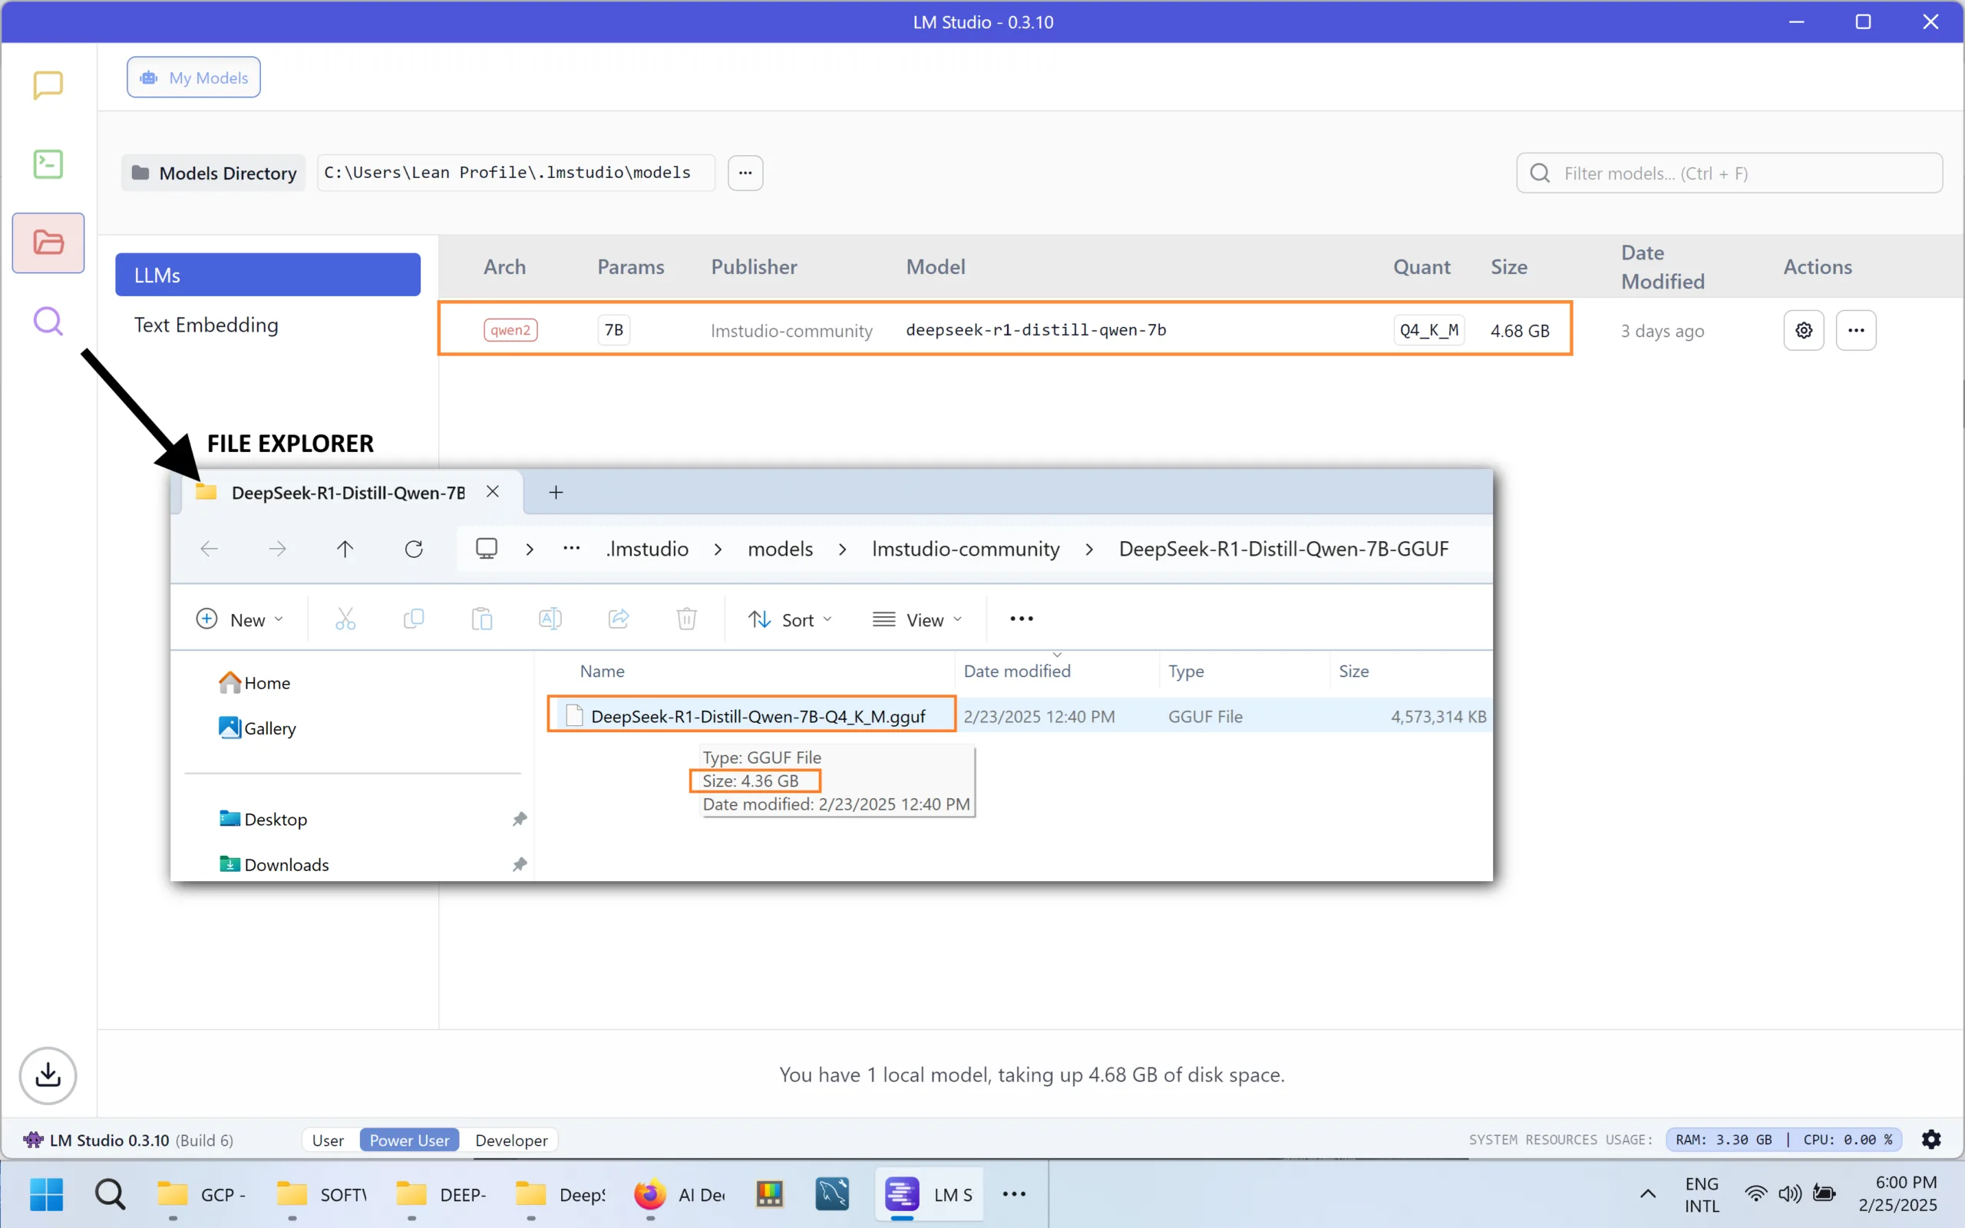1965x1228 pixels.
Task: Show more taskbar apps overflow ellipsis
Action: pyautogui.click(x=1014, y=1194)
